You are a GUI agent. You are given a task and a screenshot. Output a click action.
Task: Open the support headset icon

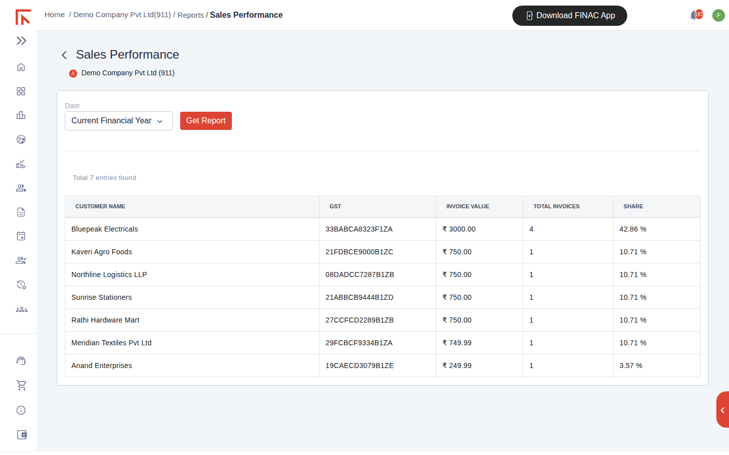coord(21,360)
